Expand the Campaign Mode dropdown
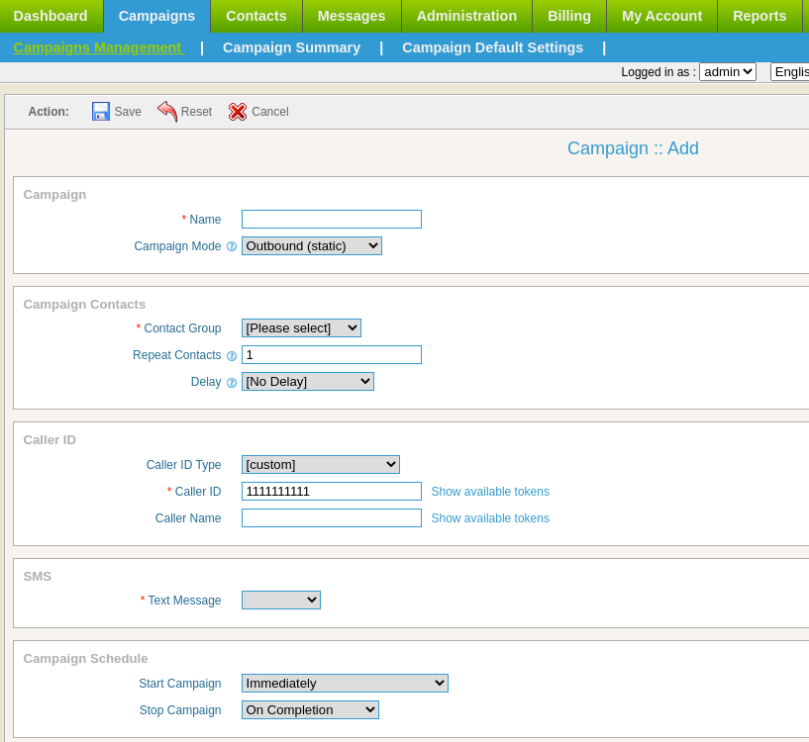The height and width of the screenshot is (742, 809). coord(312,246)
